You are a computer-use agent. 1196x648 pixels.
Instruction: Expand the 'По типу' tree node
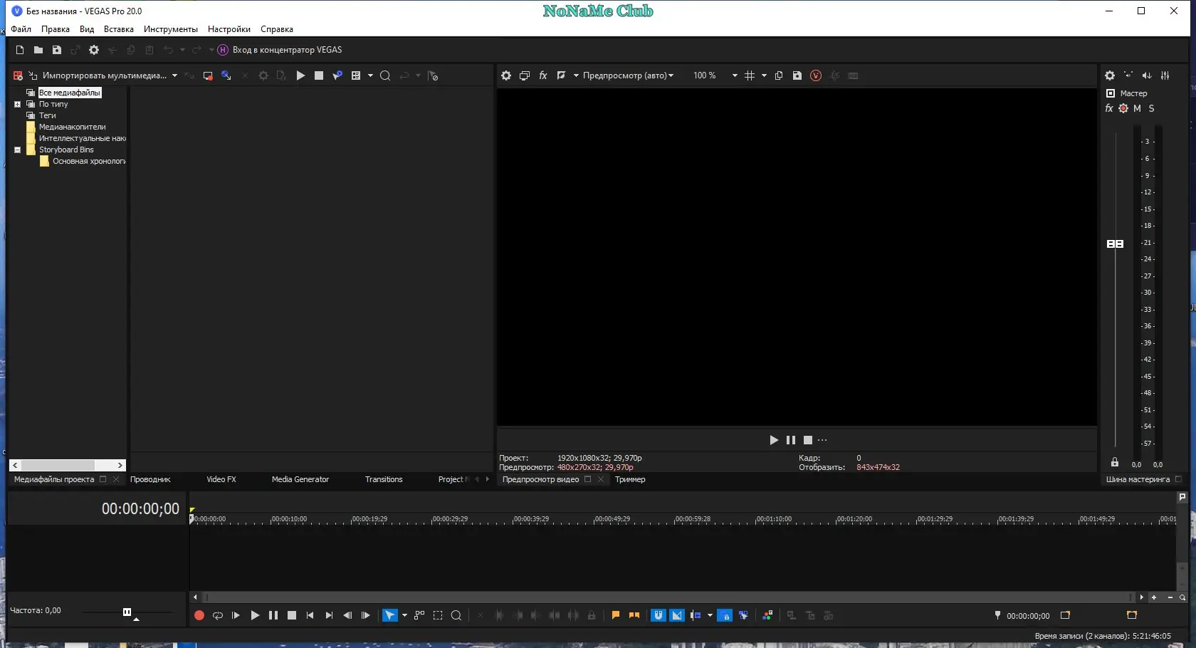click(x=18, y=104)
